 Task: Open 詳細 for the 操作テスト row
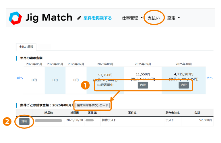[24, 121]
